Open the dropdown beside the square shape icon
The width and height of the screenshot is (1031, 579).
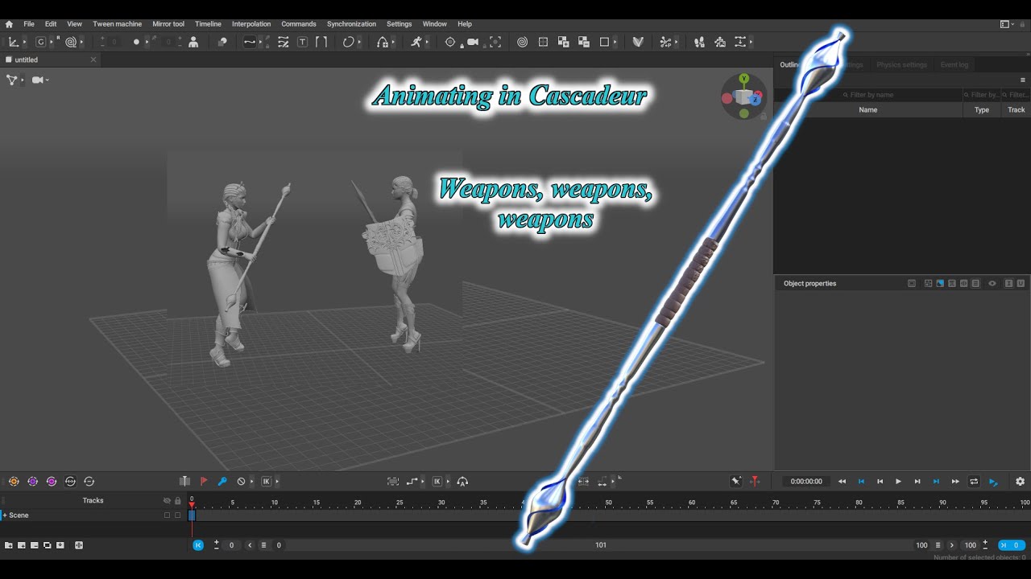(615, 43)
